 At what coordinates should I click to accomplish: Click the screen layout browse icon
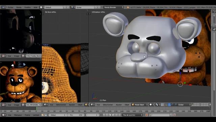[x=42, y=7]
